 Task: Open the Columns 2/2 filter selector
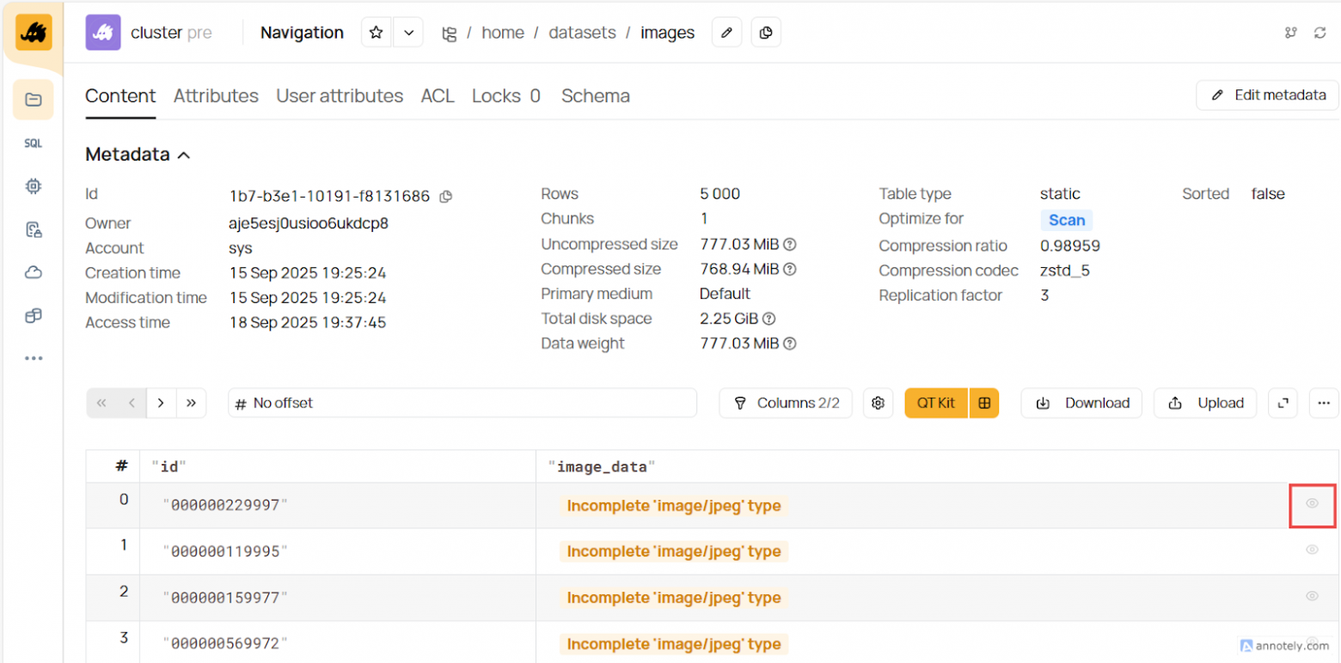[x=785, y=403]
